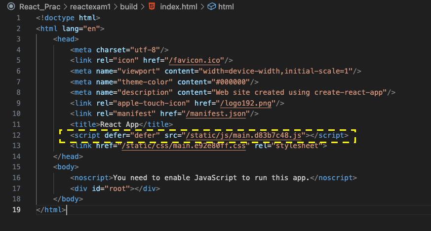Screen dimensions: 431x231
Task: Click "manifest" rel value on line 10
Action: pyautogui.click(x=134, y=114)
